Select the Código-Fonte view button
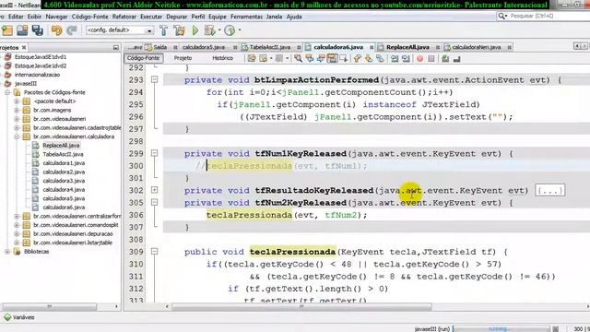 pos(143,58)
